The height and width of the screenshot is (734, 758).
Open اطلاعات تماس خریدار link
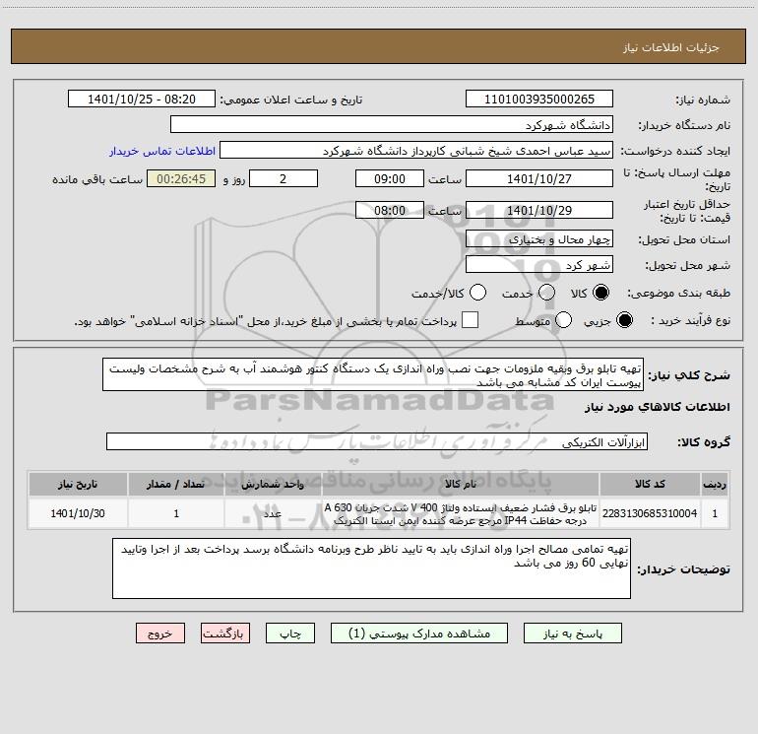coord(162,151)
